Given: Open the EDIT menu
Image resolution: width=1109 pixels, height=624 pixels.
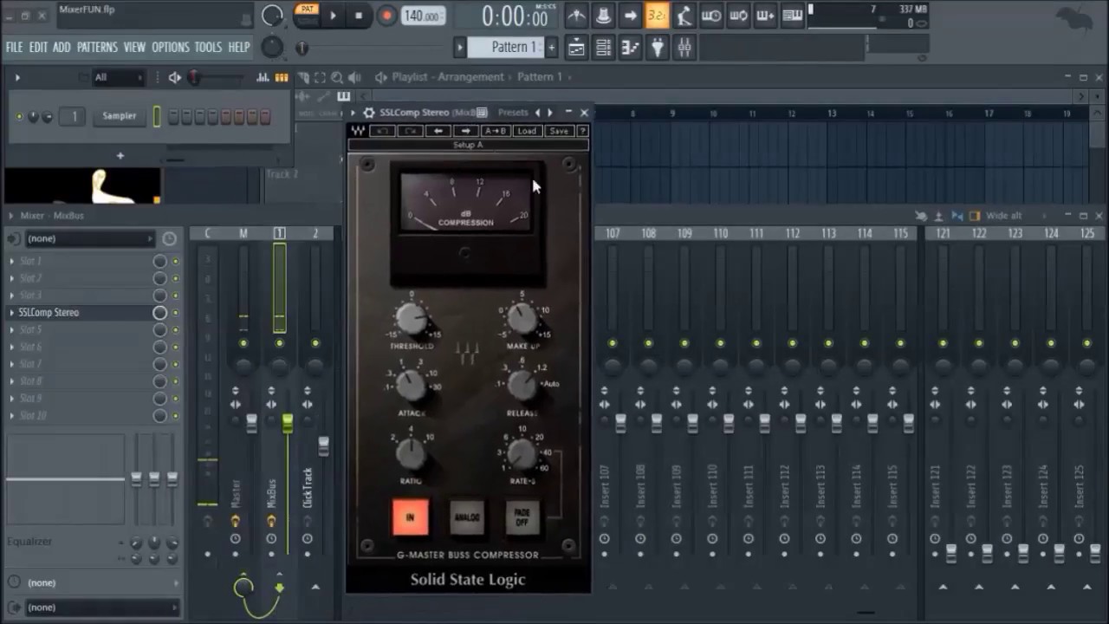Looking at the screenshot, I should [38, 48].
